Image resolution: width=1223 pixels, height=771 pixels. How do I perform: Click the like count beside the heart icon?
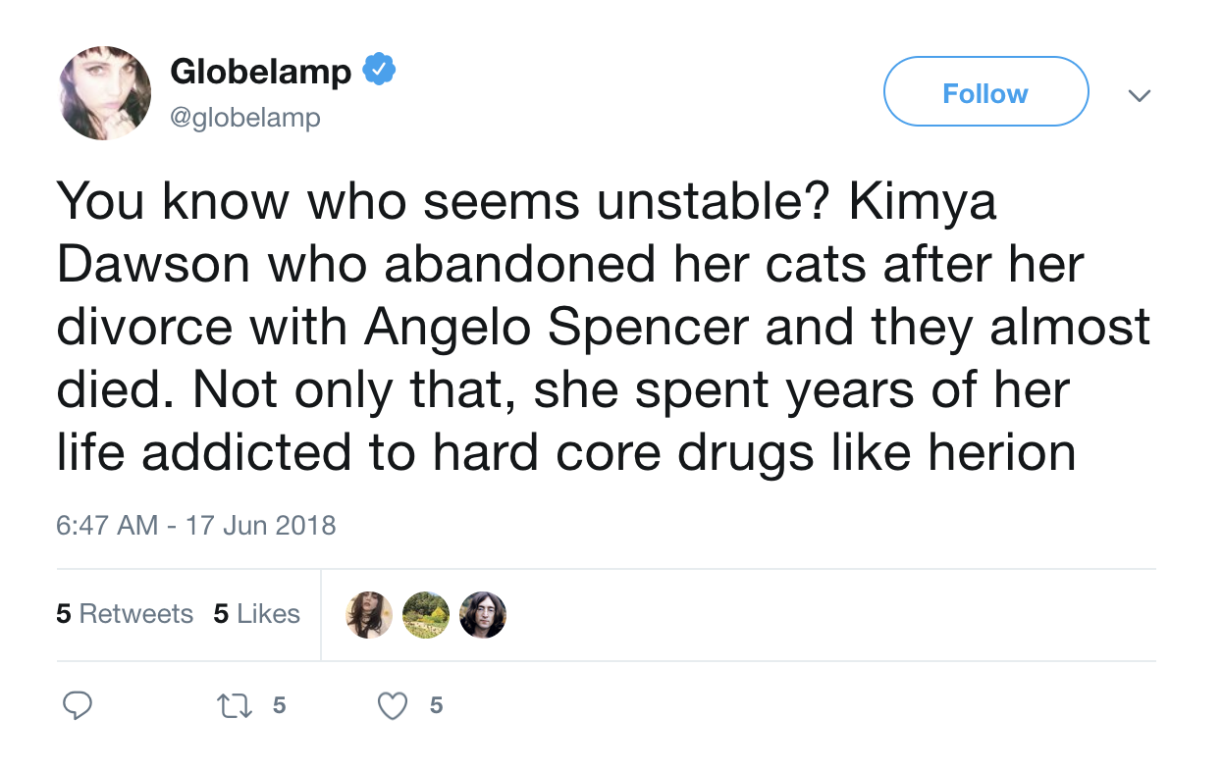coord(436,705)
